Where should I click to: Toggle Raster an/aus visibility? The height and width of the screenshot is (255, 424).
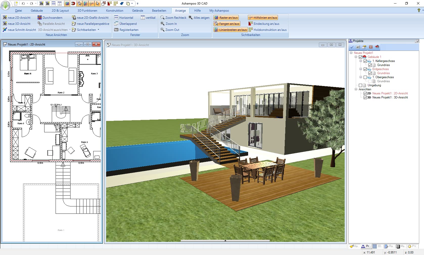pos(226,18)
